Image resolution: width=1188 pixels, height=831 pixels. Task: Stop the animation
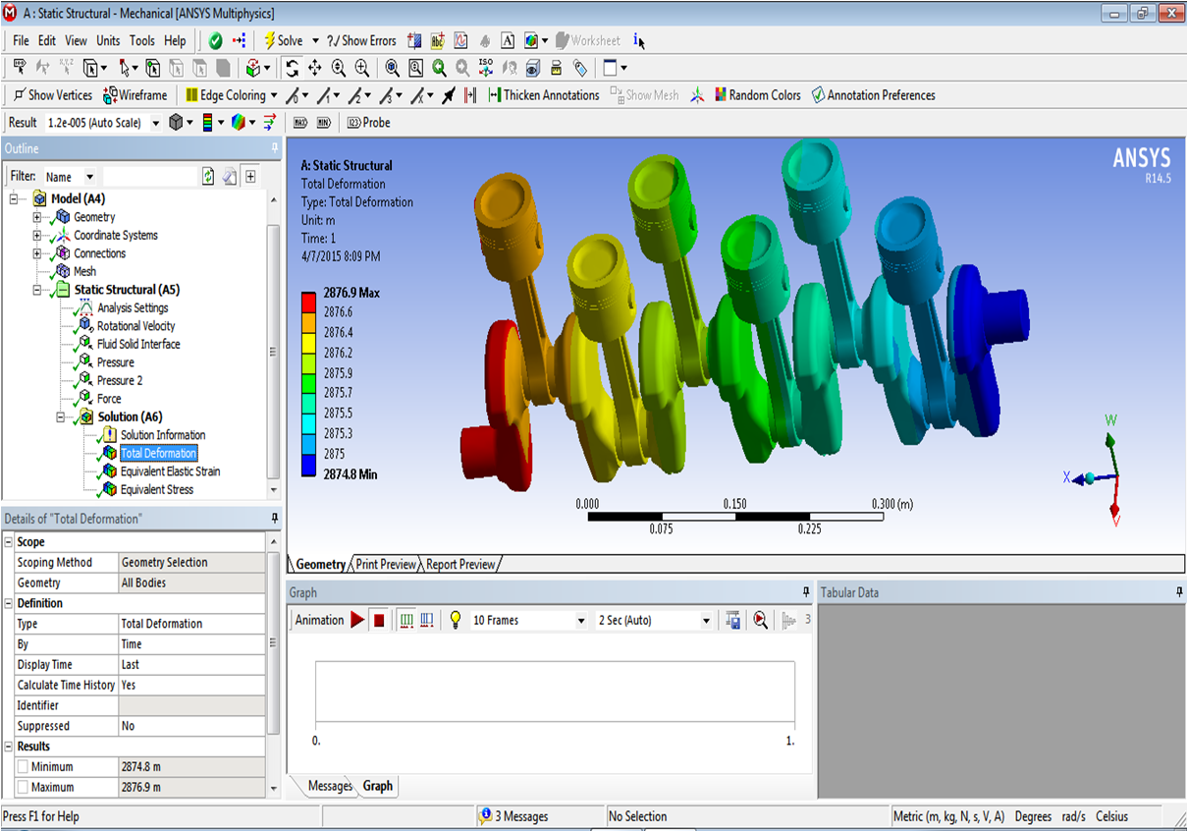(379, 621)
